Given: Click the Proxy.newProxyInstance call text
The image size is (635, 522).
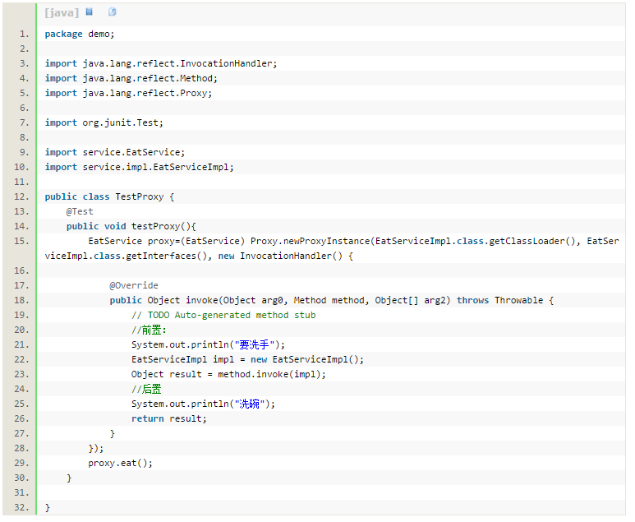Looking at the screenshot, I should pyautogui.click(x=311, y=241).
